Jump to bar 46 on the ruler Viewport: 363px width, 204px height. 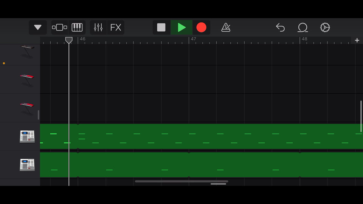pyautogui.click(x=82, y=39)
